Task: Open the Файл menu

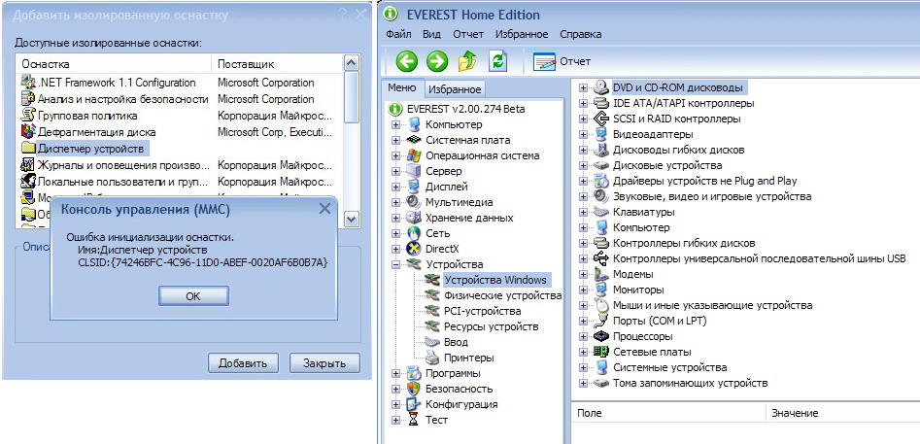Action: [398, 34]
